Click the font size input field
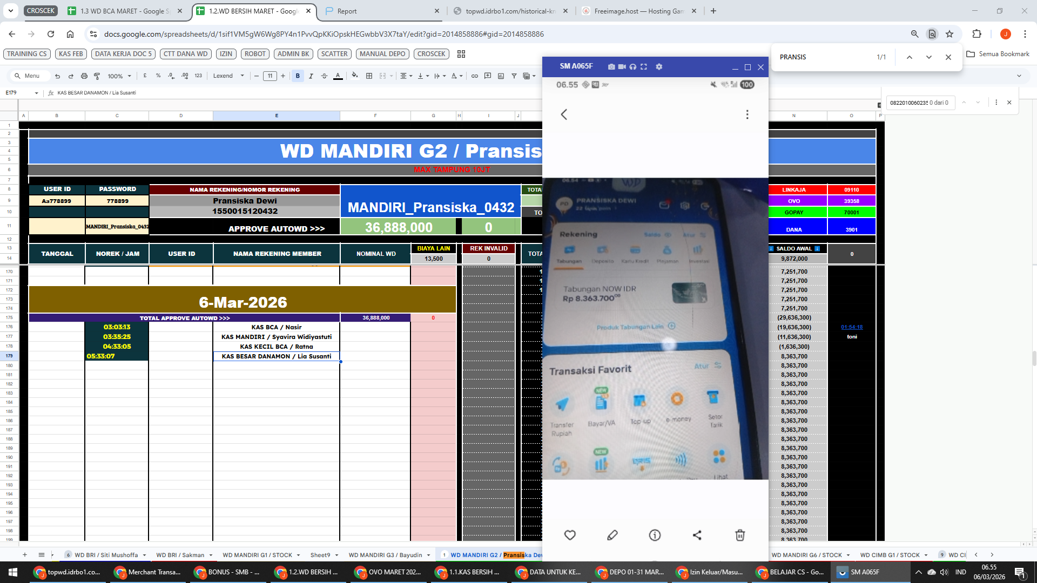This screenshot has width=1037, height=583. [270, 76]
